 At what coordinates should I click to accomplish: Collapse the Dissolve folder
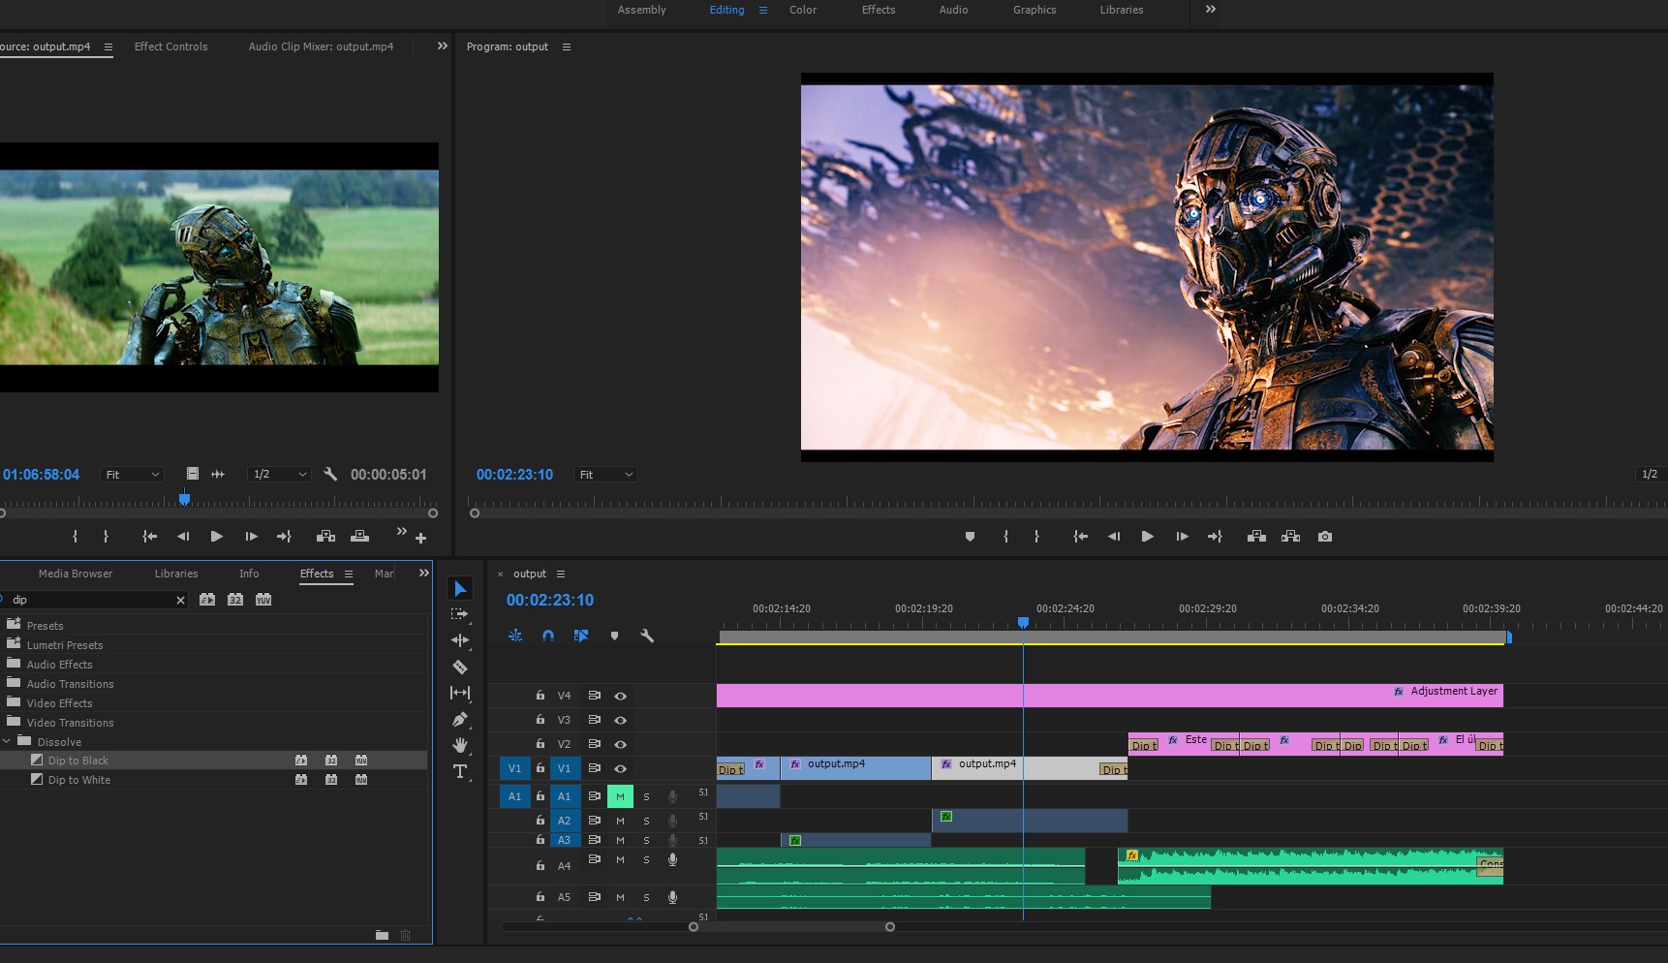[x=7, y=742]
